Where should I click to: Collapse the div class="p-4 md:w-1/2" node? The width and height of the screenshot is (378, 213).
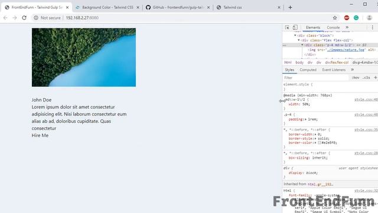(x=302, y=45)
